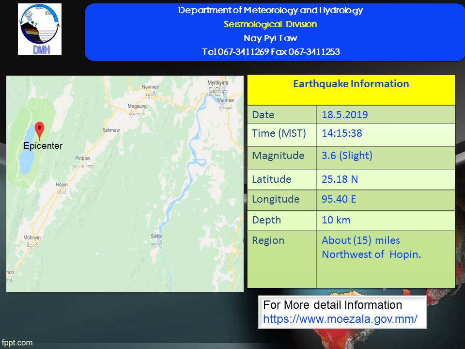
Task: Click the Hopin town label on map
Action: [62, 185]
